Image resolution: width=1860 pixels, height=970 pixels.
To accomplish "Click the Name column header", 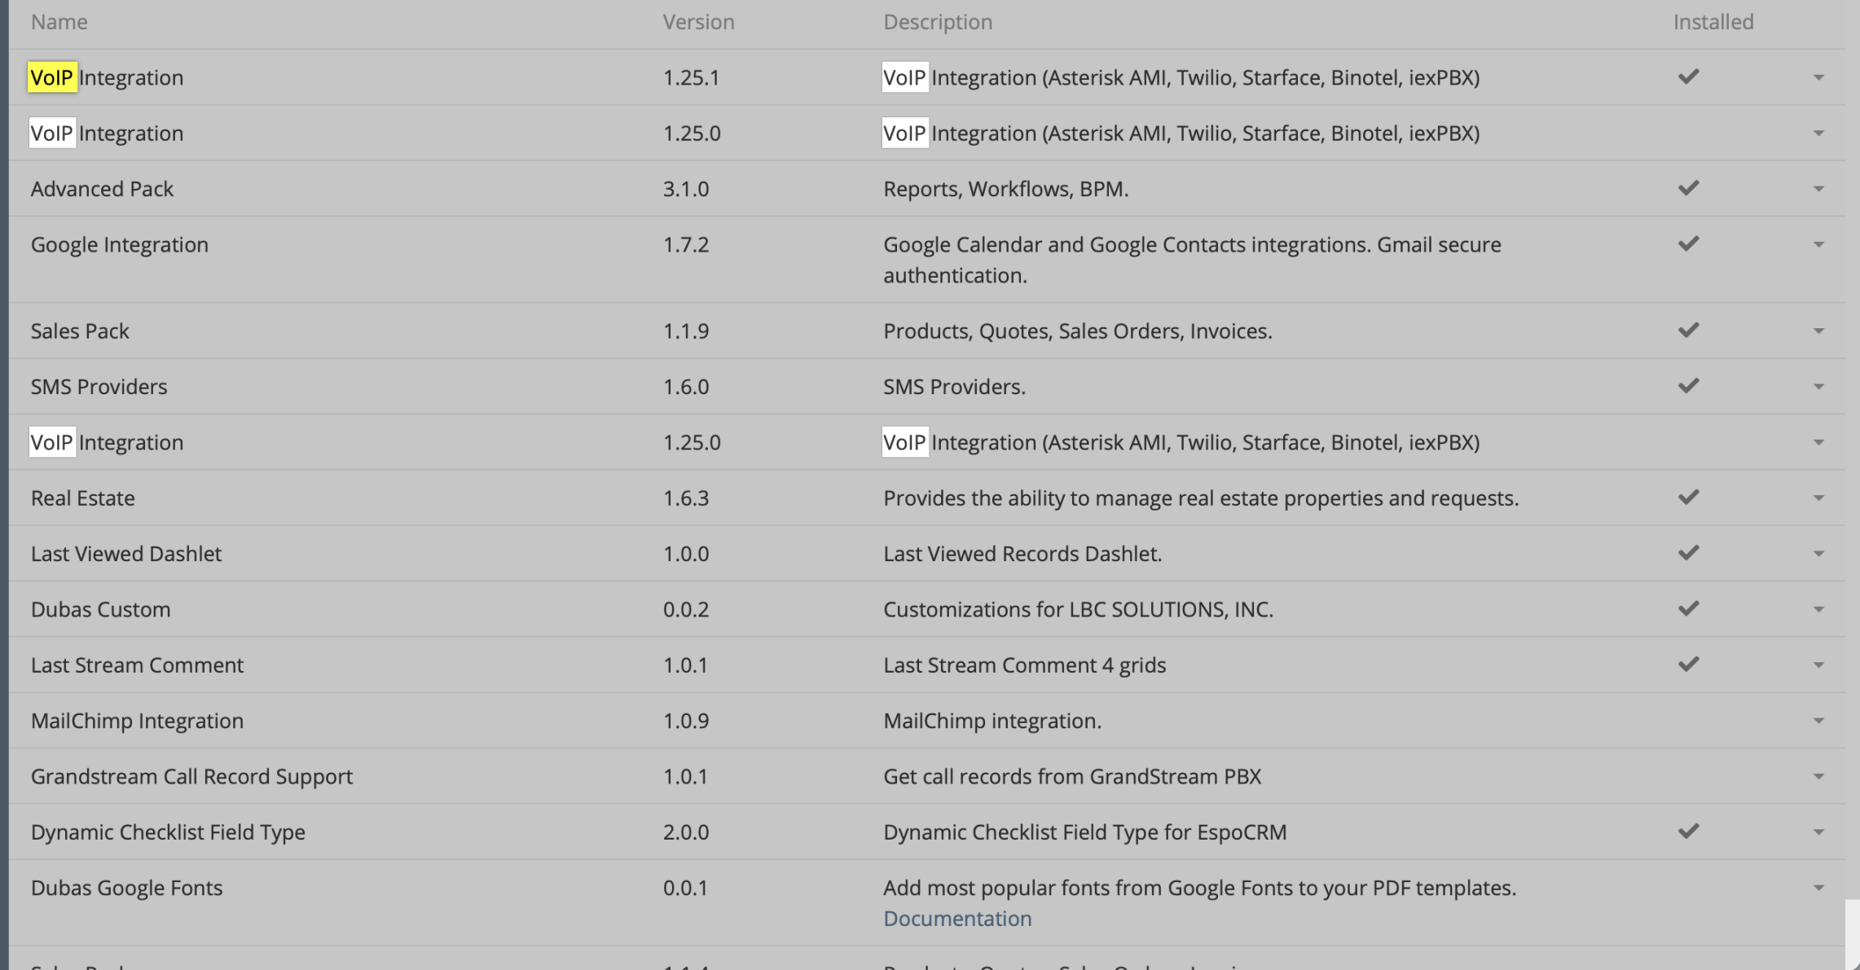I will point(59,22).
